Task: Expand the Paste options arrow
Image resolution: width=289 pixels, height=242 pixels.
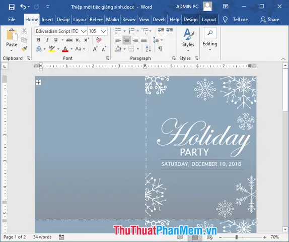Action: click(12, 50)
